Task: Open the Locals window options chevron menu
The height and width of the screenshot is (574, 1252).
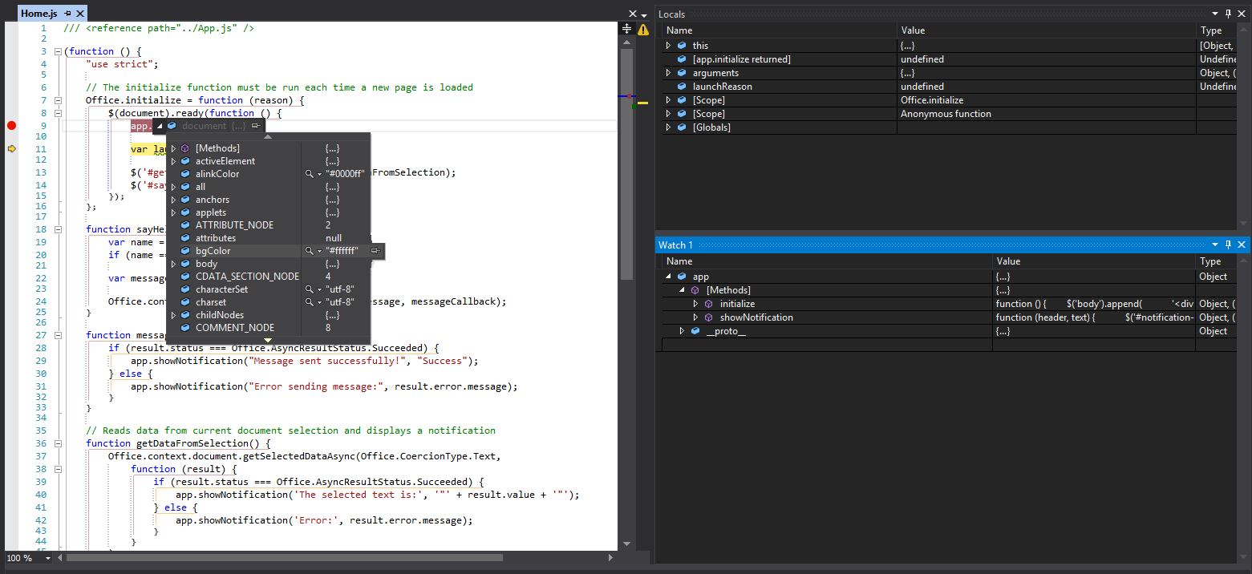Action: click(x=1214, y=14)
